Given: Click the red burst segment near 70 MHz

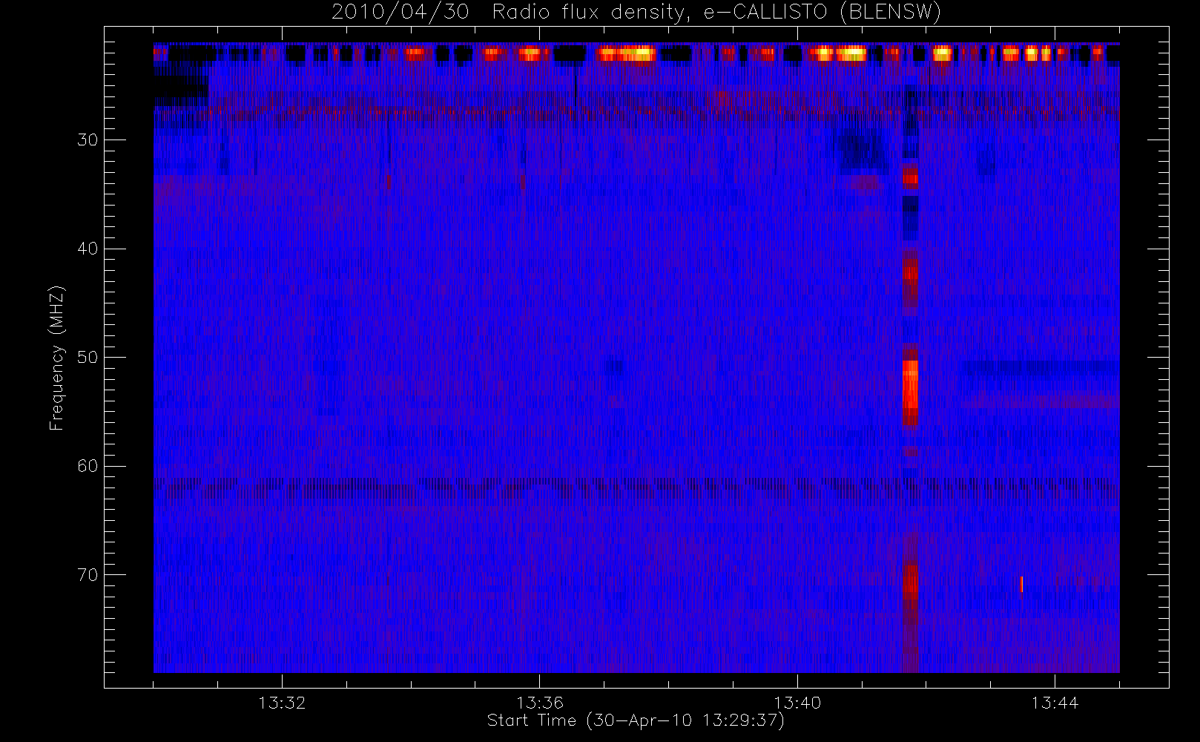Looking at the screenshot, I should pyautogui.click(x=910, y=582).
